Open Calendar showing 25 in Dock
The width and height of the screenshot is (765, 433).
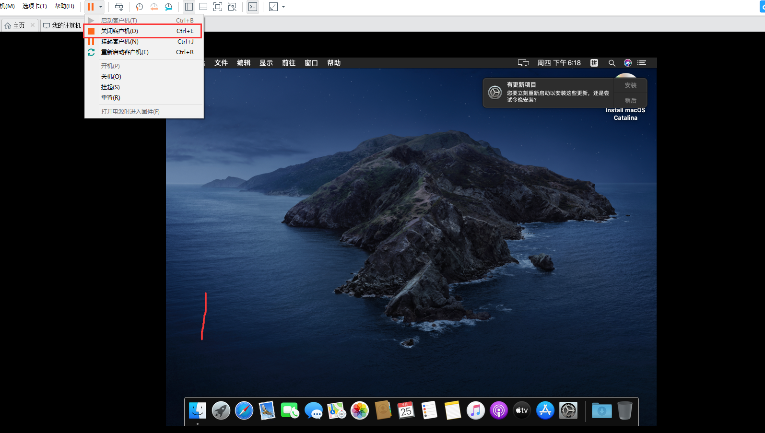[406, 410]
